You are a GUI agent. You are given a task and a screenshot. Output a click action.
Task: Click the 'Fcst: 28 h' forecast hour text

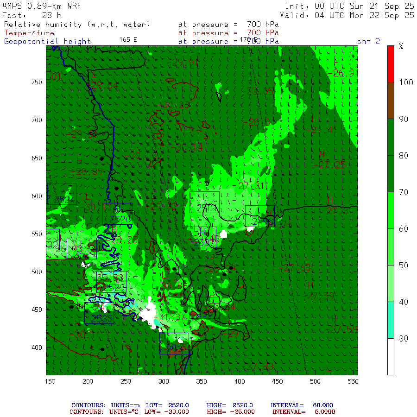[x=32, y=15]
